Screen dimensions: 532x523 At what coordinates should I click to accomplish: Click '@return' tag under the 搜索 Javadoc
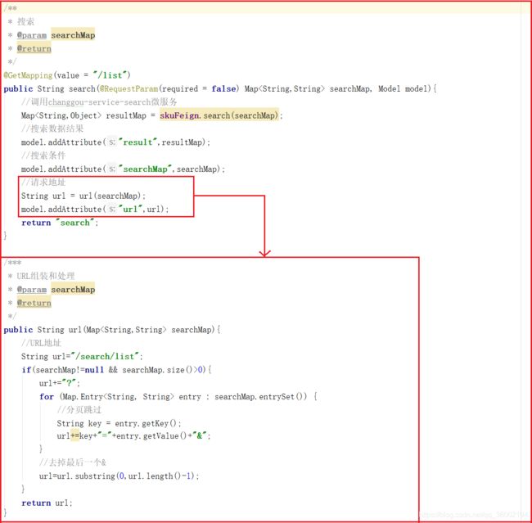(x=34, y=48)
